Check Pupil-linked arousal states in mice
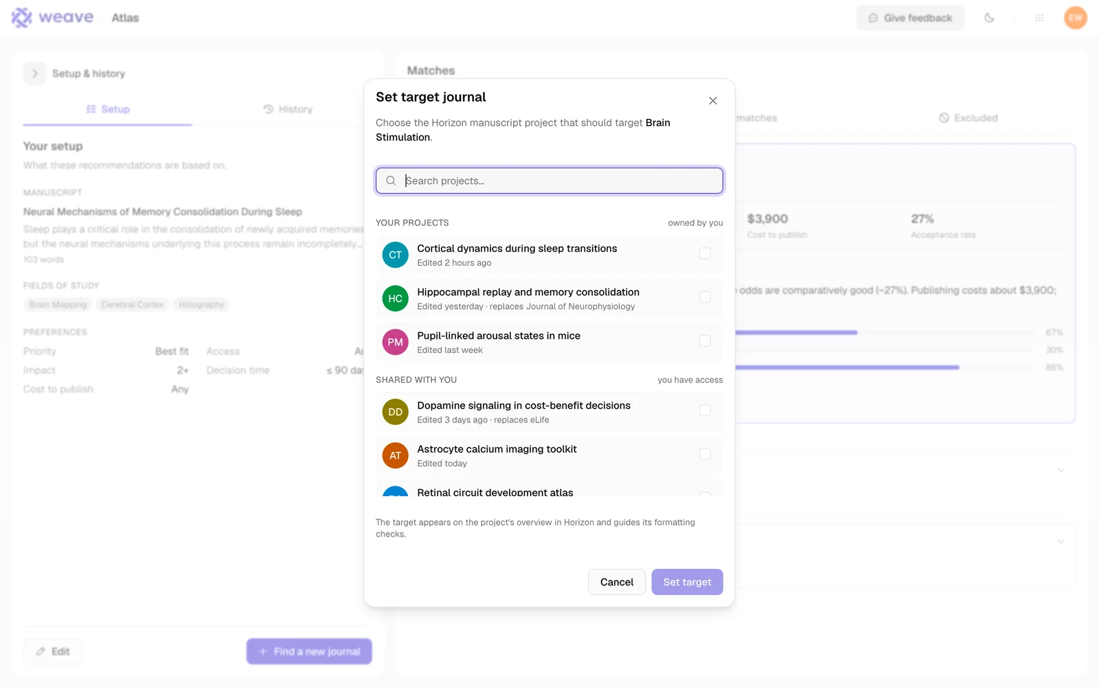 (705, 341)
